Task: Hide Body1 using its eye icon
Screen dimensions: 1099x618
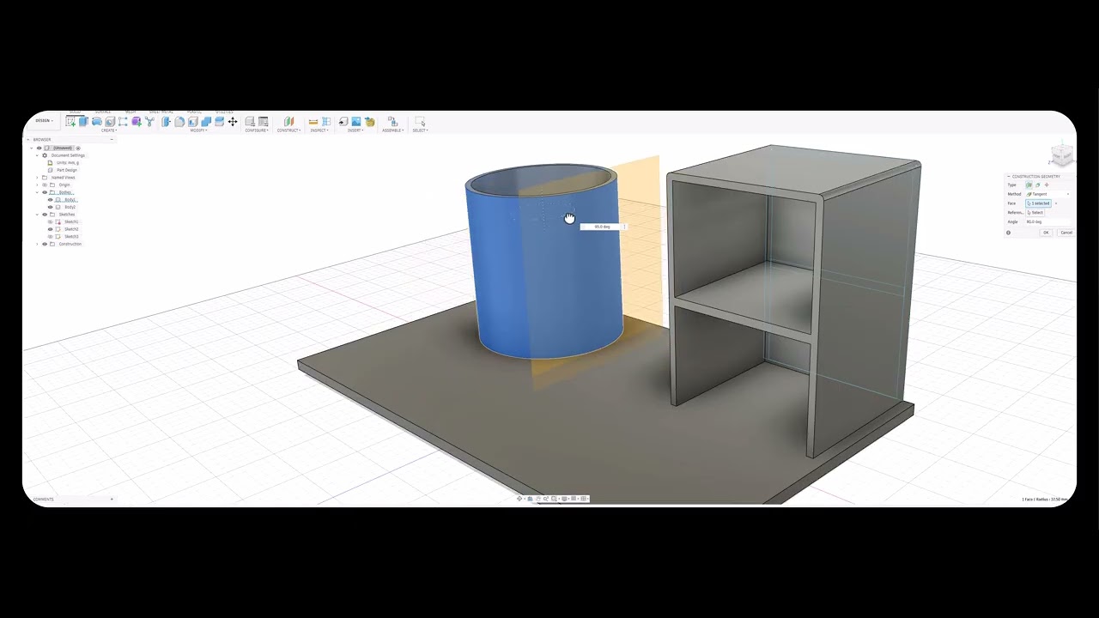Action: coord(50,200)
